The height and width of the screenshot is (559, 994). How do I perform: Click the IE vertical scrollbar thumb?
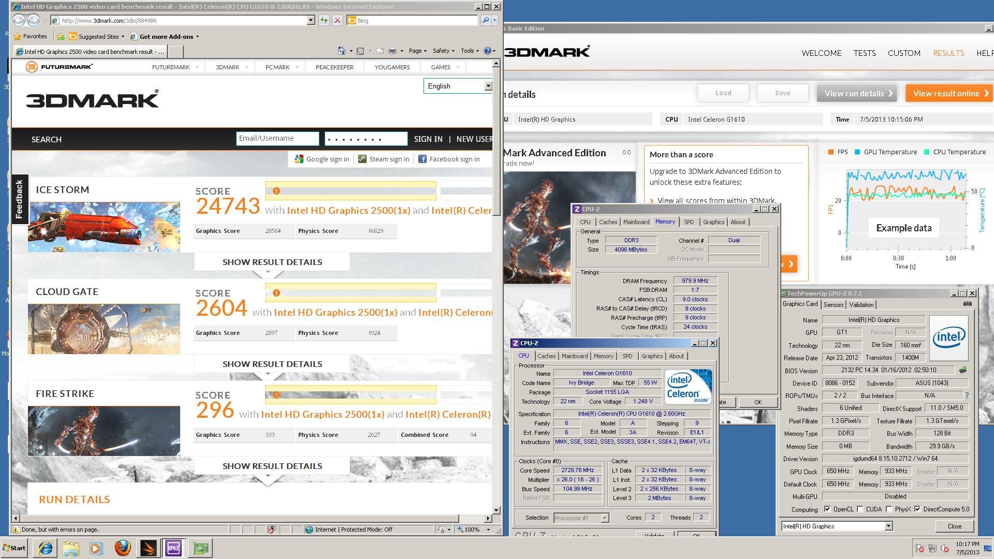(496, 142)
